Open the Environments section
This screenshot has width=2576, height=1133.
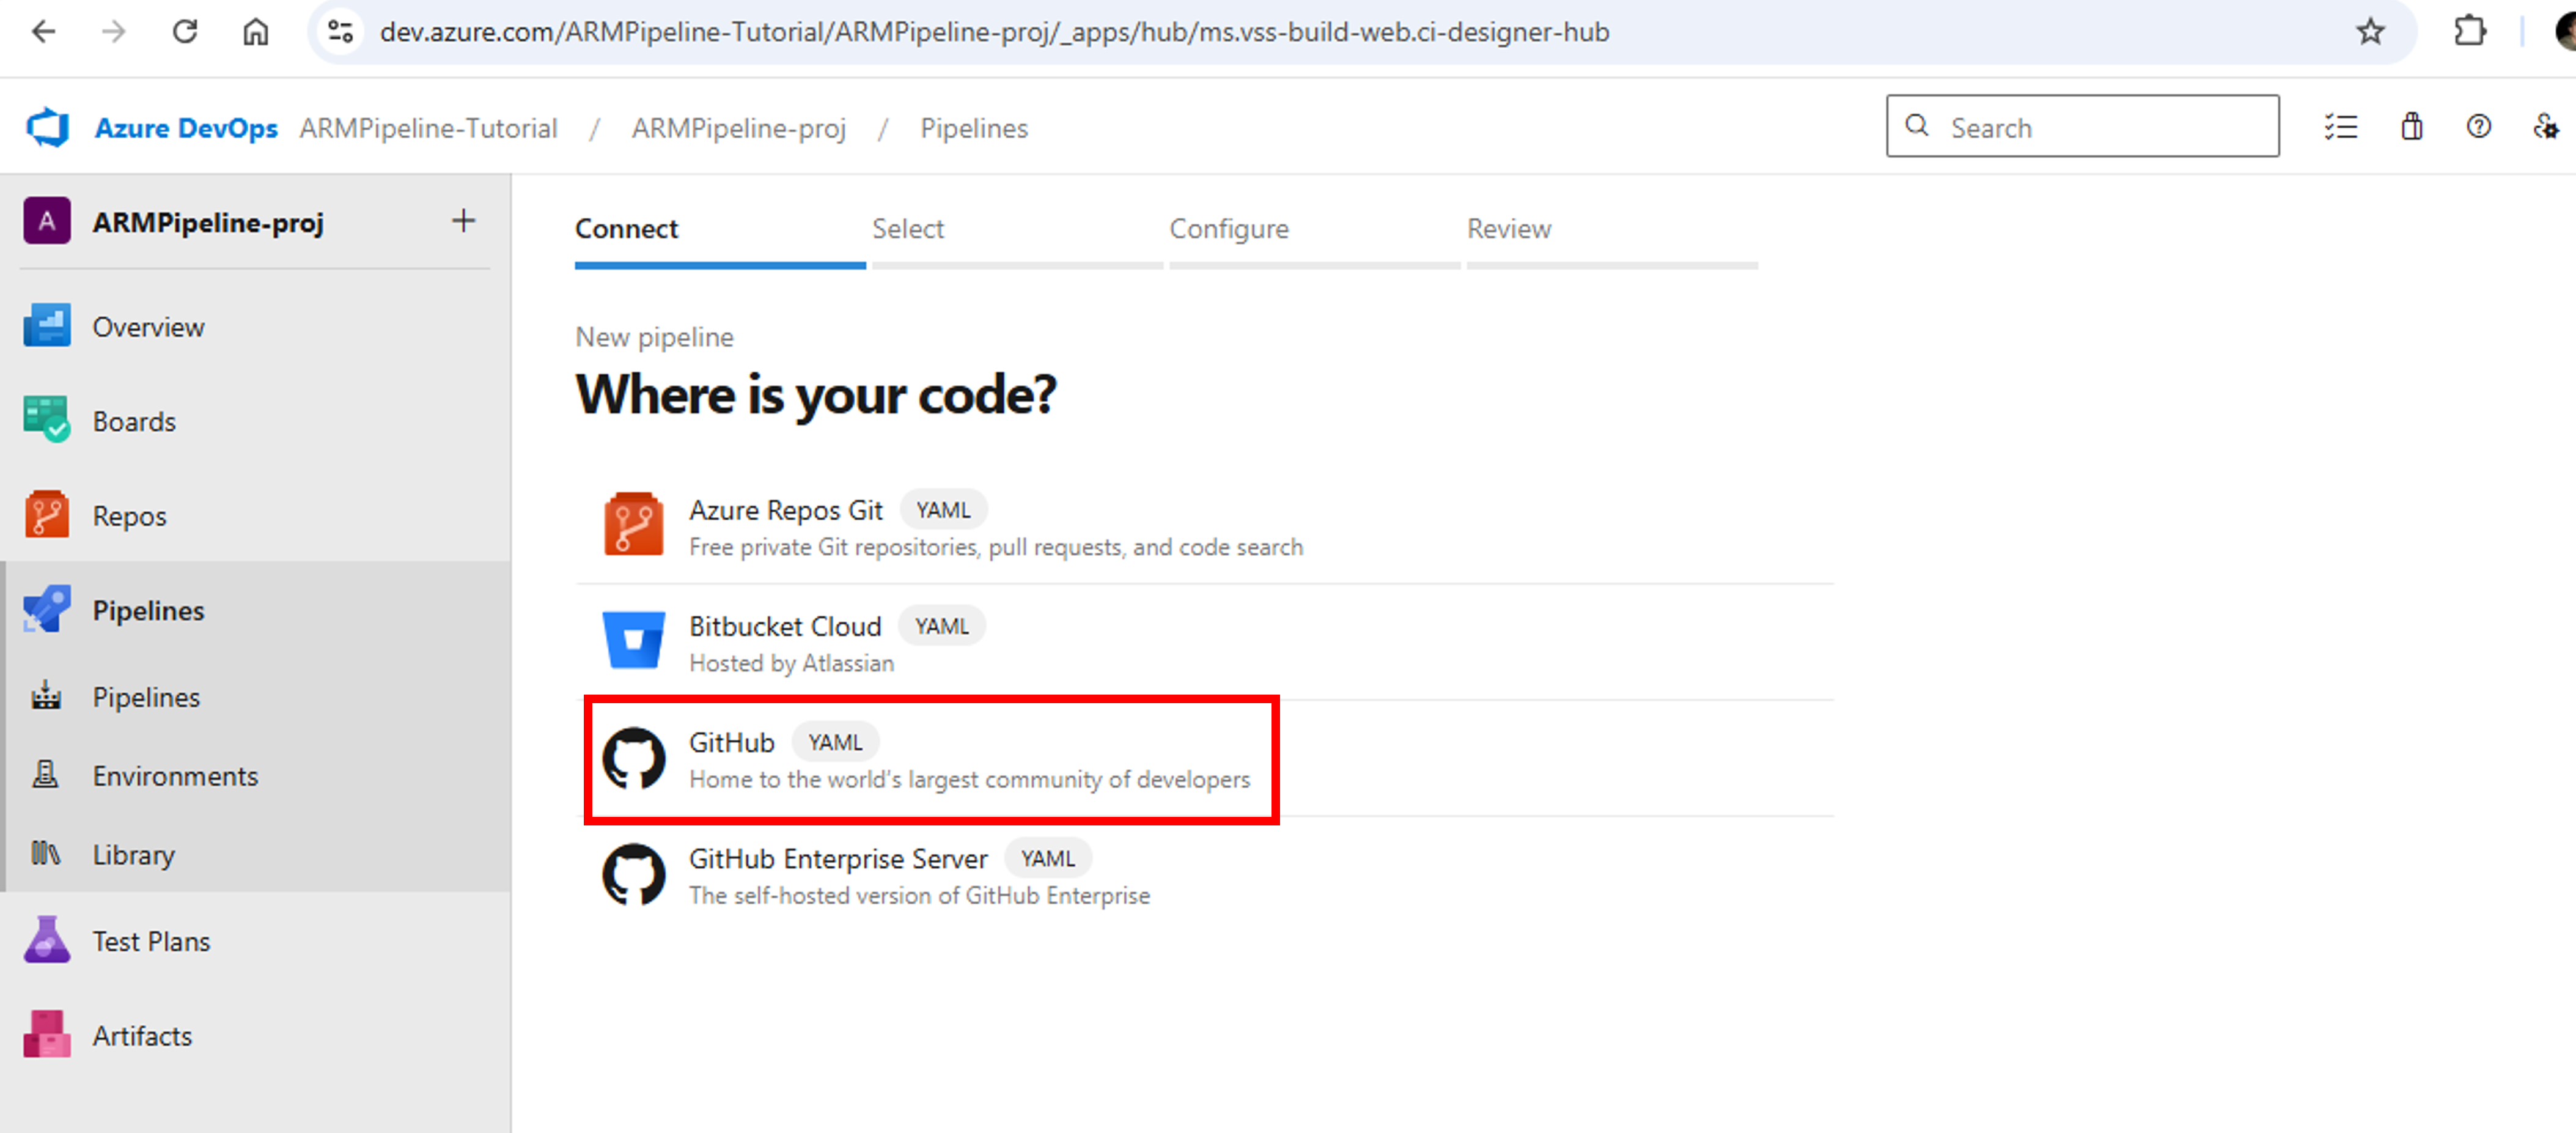click(176, 775)
